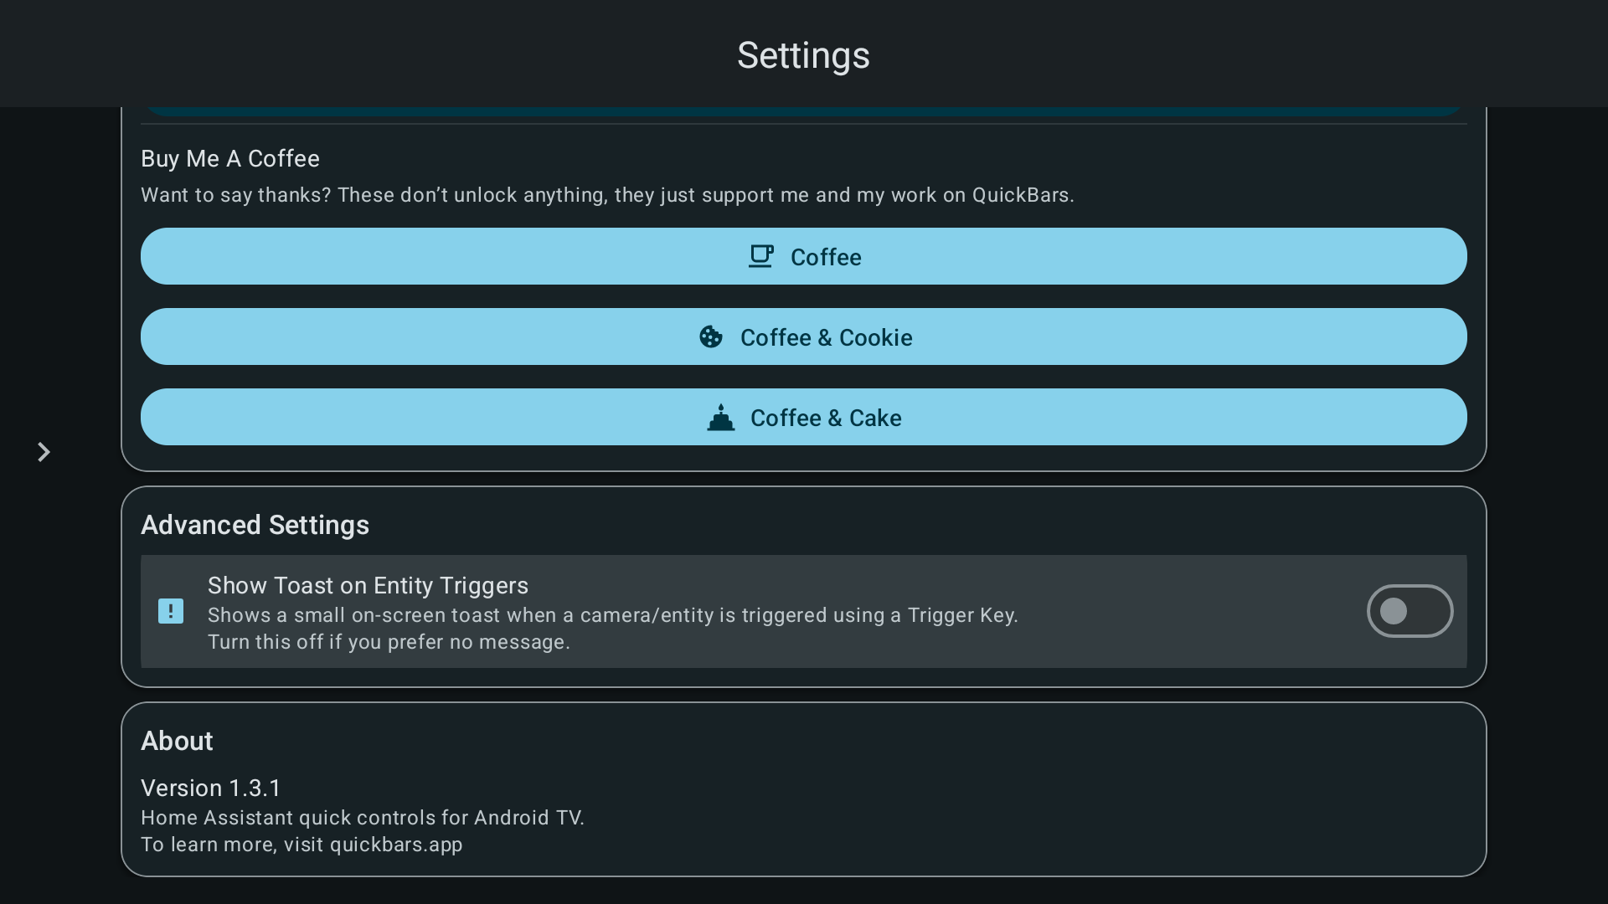Select the Show Toast on Entity Triggers title
The image size is (1608, 904).
click(x=368, y=585)
